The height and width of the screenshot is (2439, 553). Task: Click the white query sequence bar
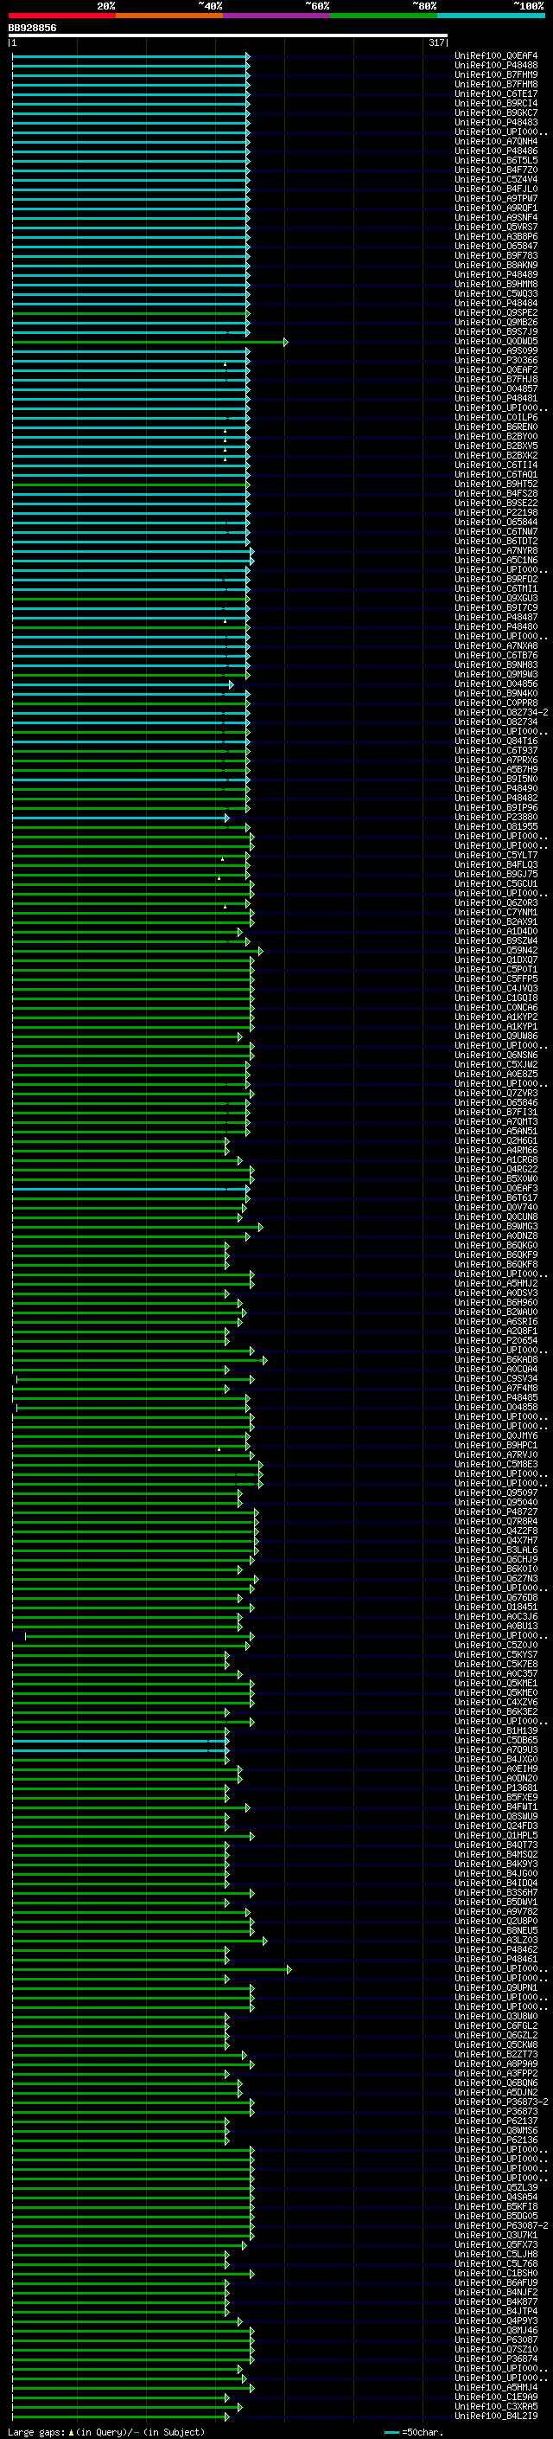228,36
